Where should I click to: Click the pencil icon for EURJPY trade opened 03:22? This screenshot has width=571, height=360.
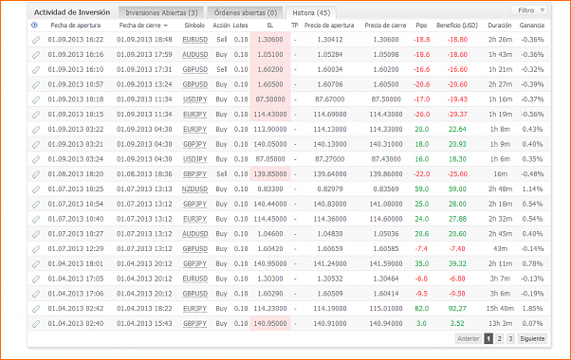pyautogui.click(x=36, y=129)
